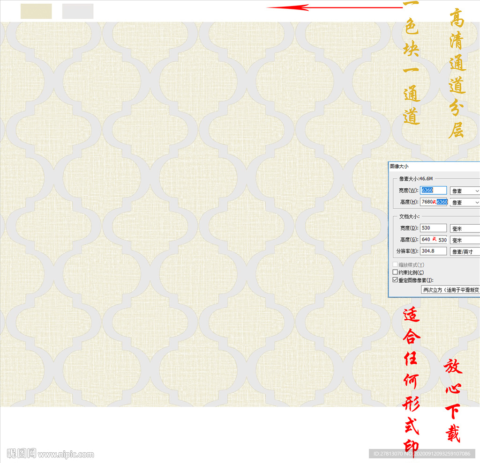Click the resolution (R) field 304.8
The height and width of the screenshot is (463, 480).
[x=433, y=251]
